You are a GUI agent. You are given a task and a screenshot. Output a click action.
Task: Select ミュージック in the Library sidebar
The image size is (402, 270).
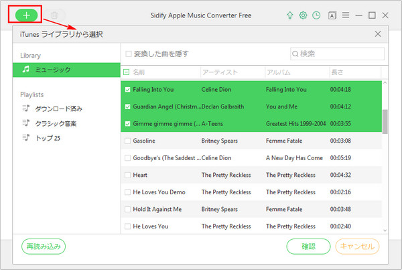[52, 70]
